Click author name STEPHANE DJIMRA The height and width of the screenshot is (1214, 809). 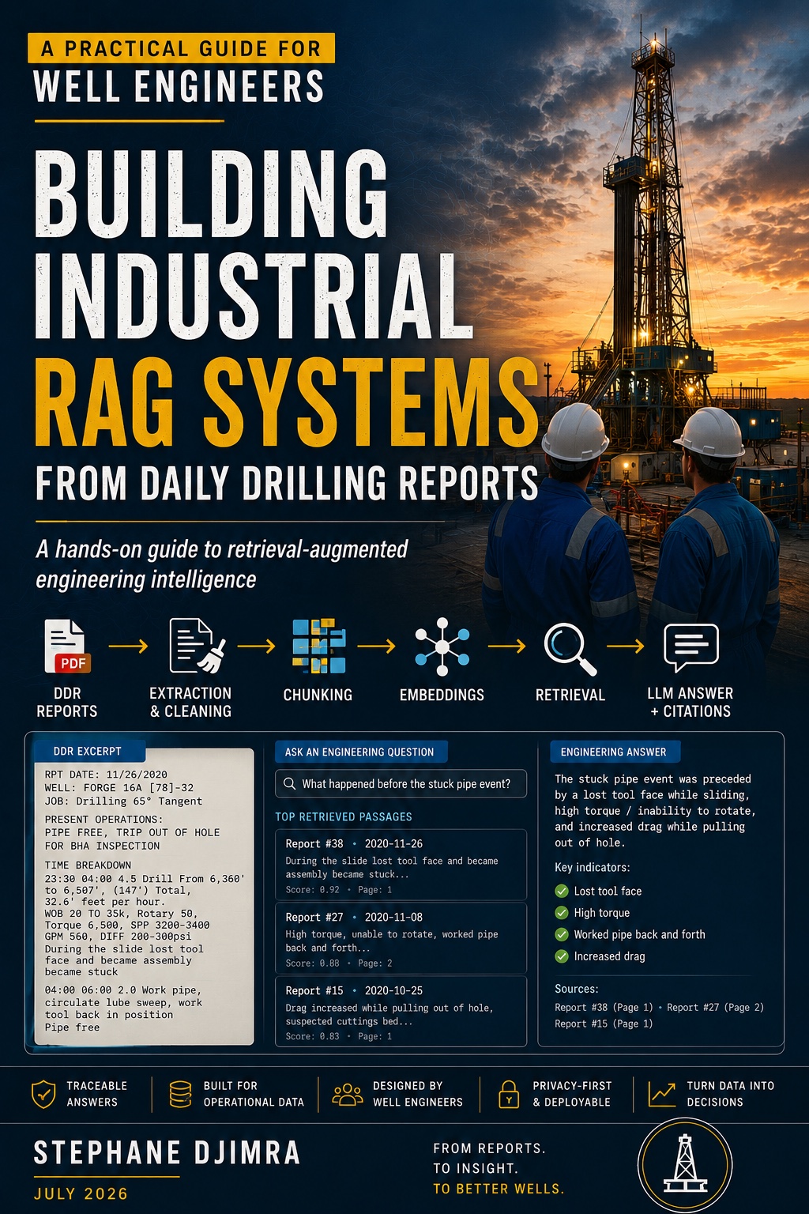(x=167, y=1153)
